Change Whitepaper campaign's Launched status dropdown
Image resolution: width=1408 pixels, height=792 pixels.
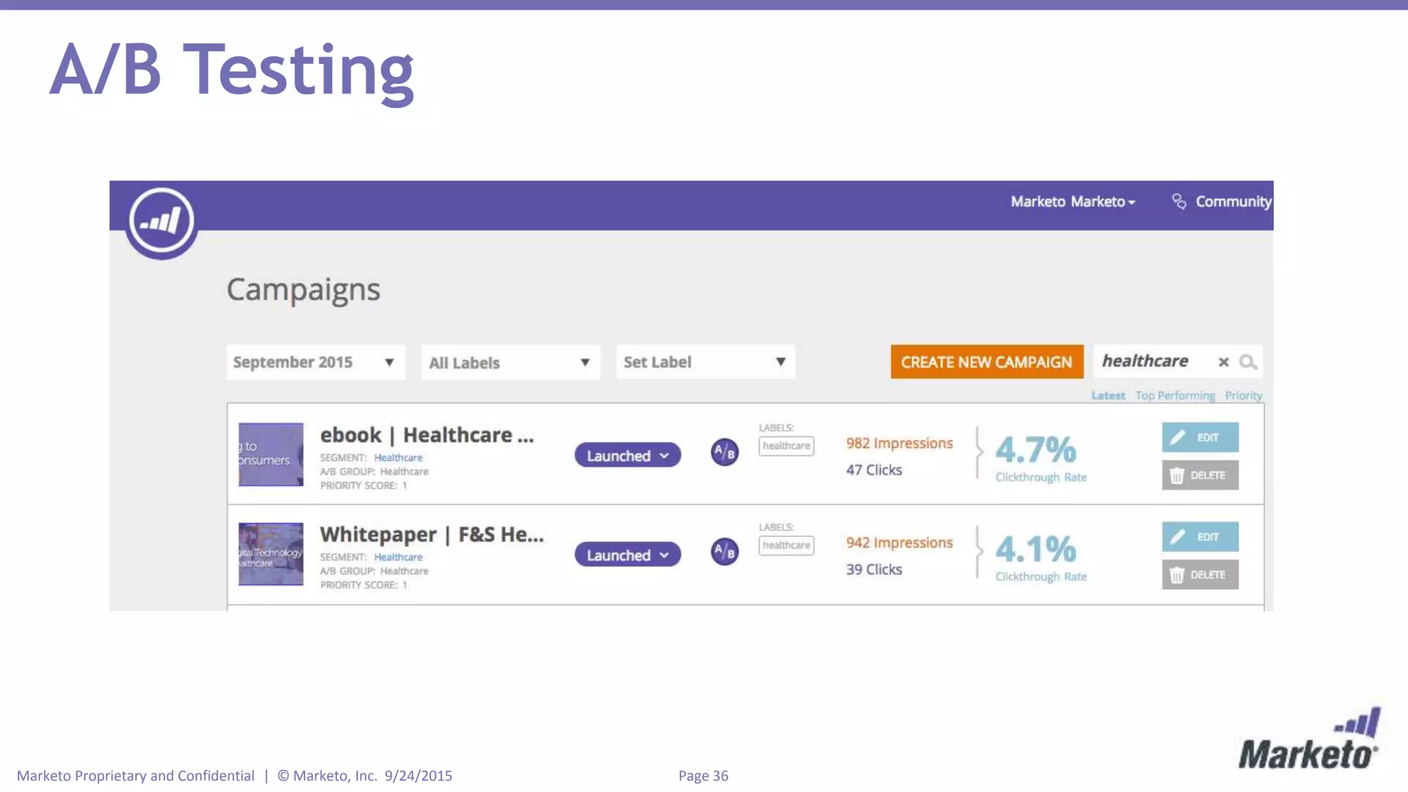click(628, 555)
